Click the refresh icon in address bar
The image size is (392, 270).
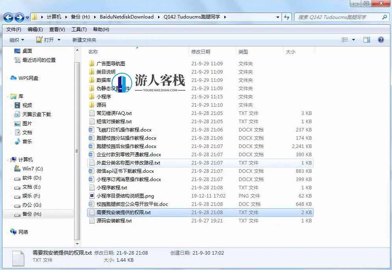coord(287,17)
